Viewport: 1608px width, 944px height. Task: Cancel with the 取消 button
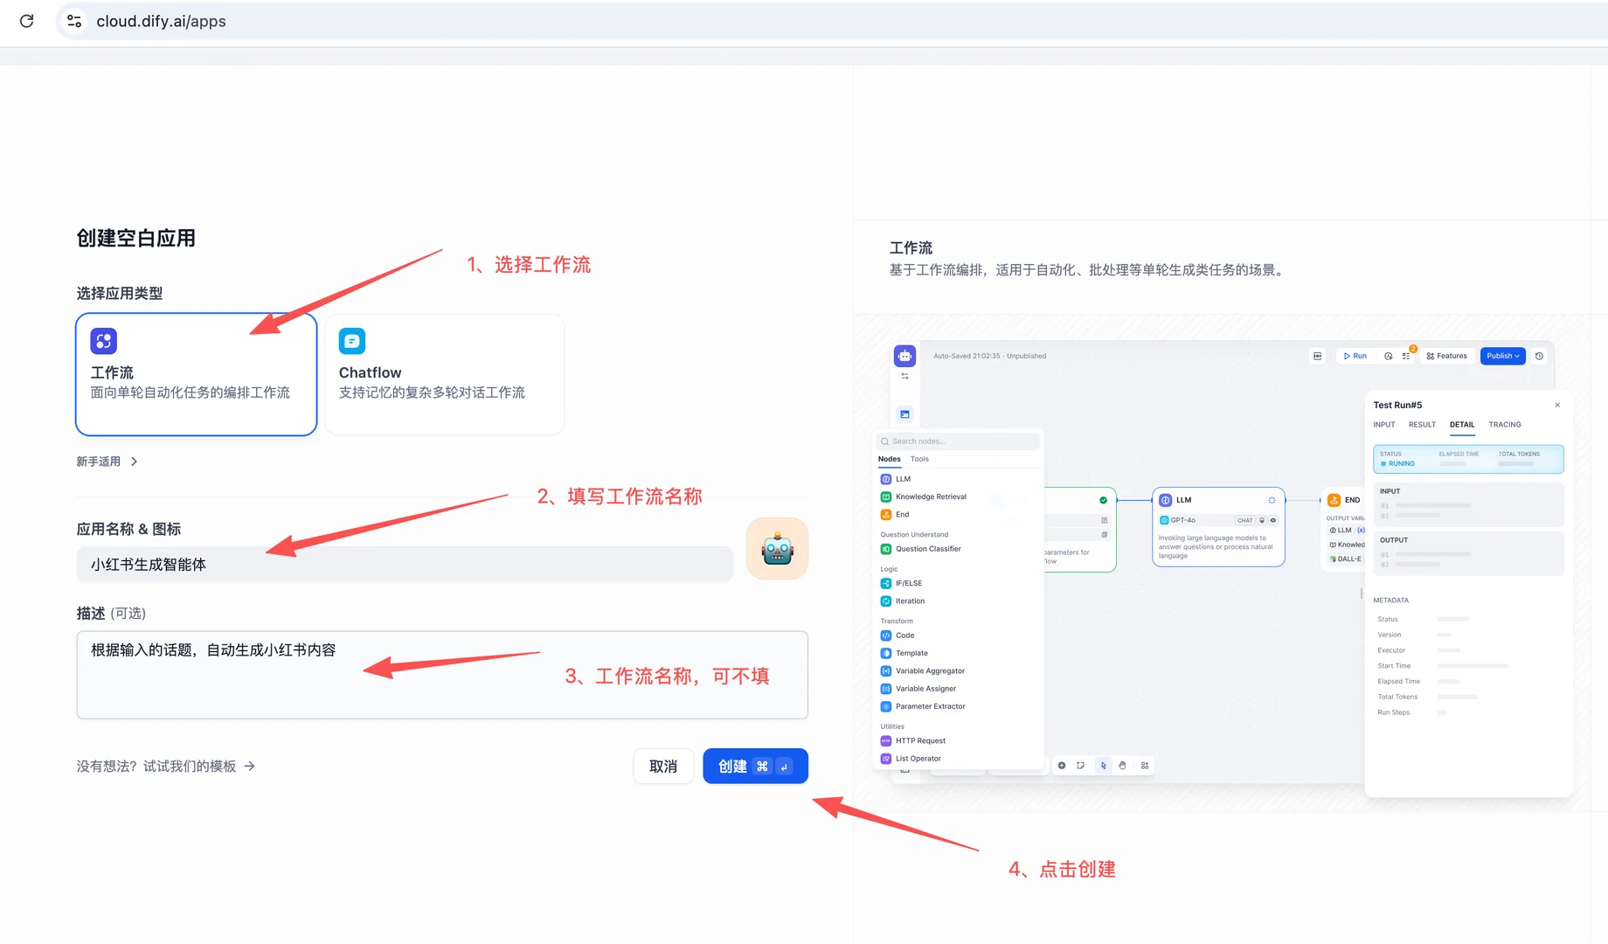coord(663,767)
